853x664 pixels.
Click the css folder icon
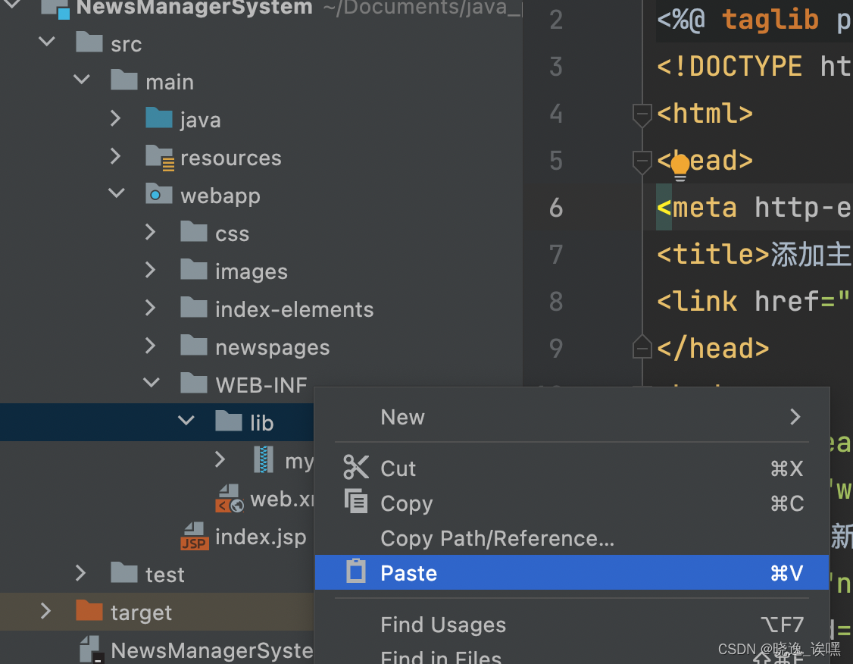[x=194, y=231]
